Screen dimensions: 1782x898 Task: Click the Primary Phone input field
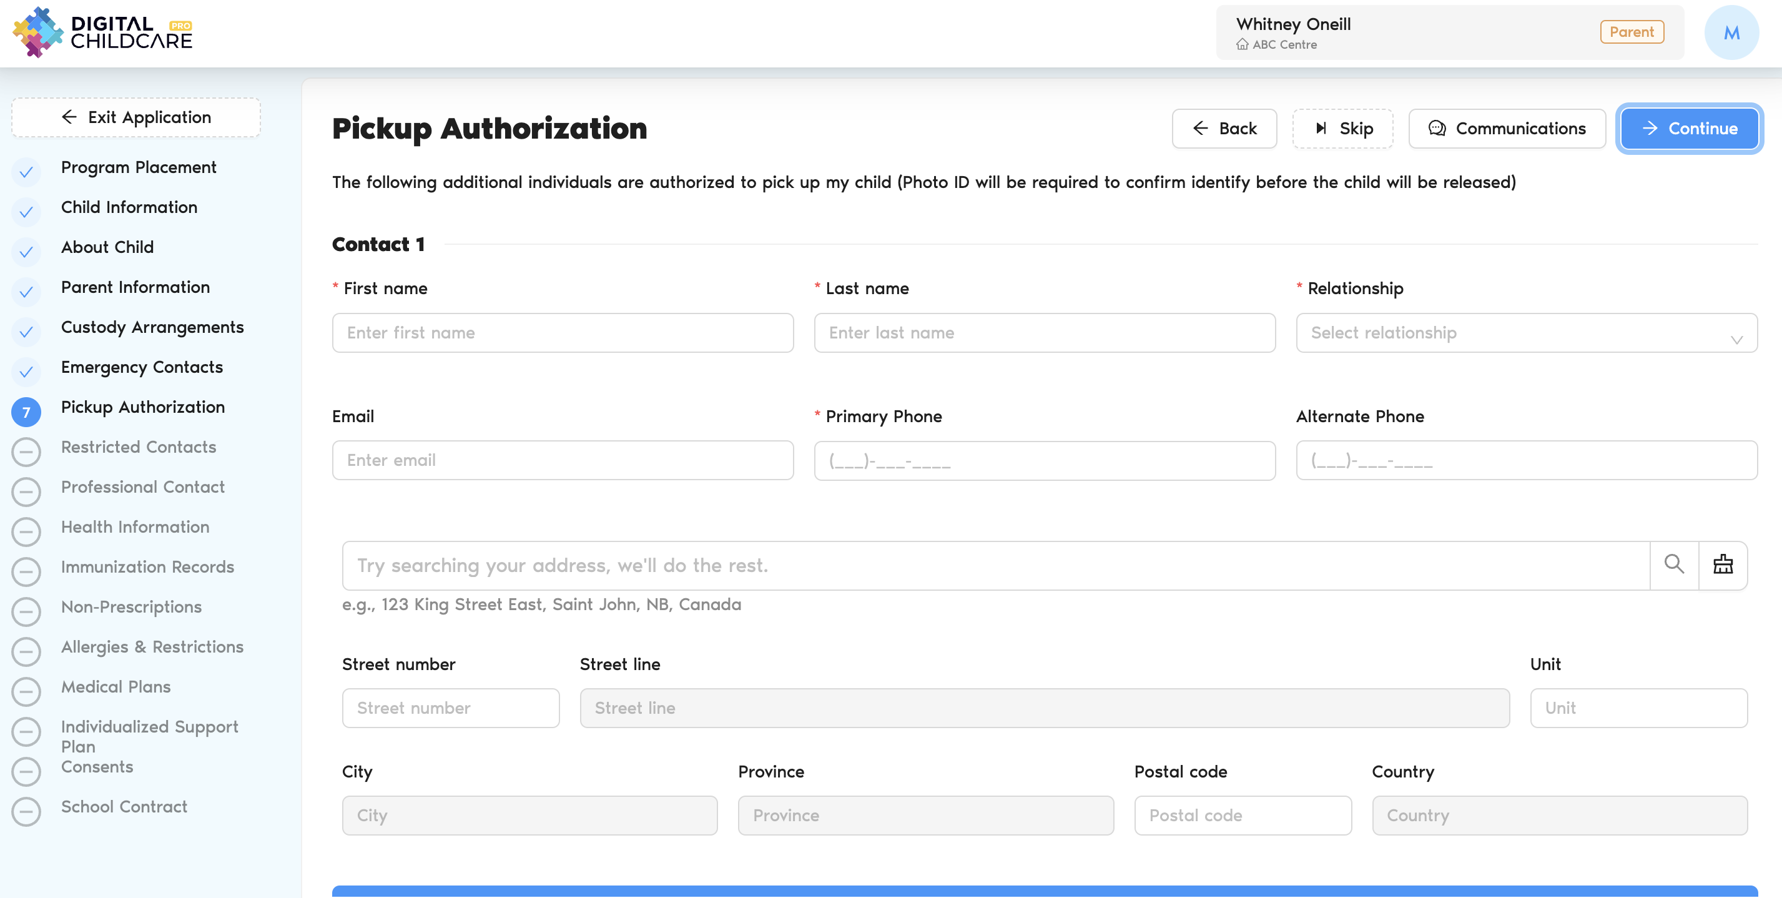(1044, 461)
